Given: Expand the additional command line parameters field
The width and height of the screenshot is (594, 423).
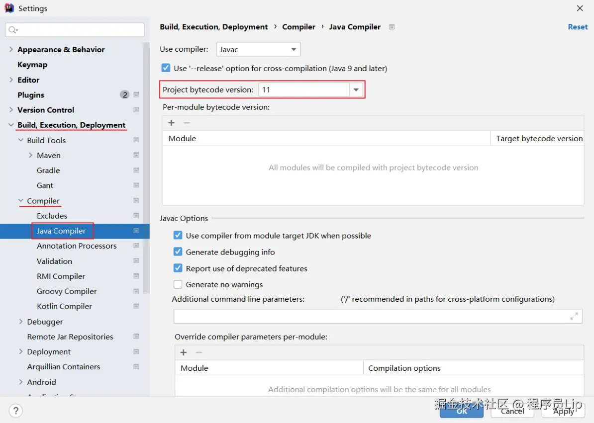Looking at the screenshot, I should [x=574, y=316].
